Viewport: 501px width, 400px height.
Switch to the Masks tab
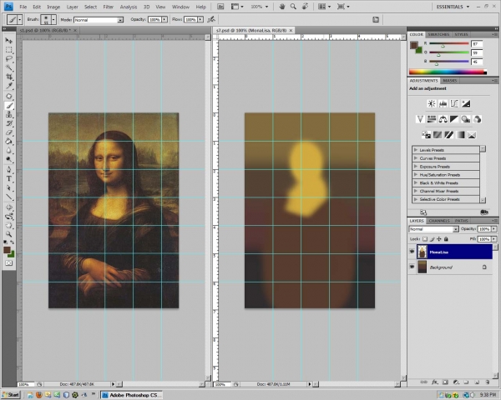[x=449, y=81]
